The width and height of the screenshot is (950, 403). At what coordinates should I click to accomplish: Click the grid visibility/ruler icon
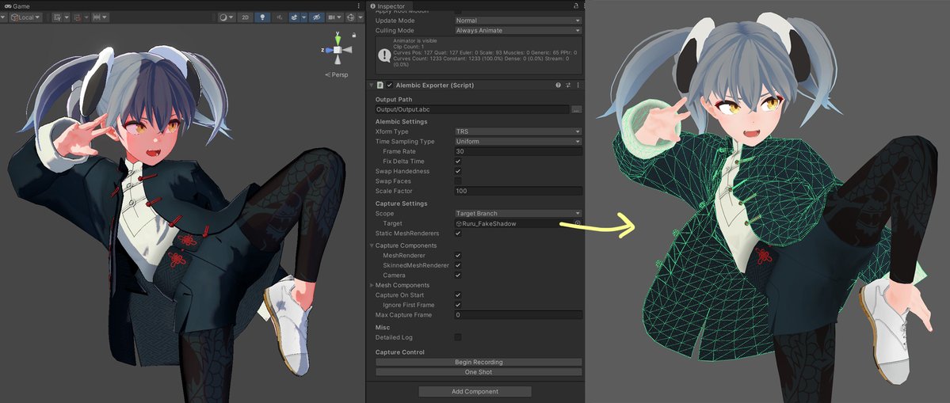coord(99,17)
